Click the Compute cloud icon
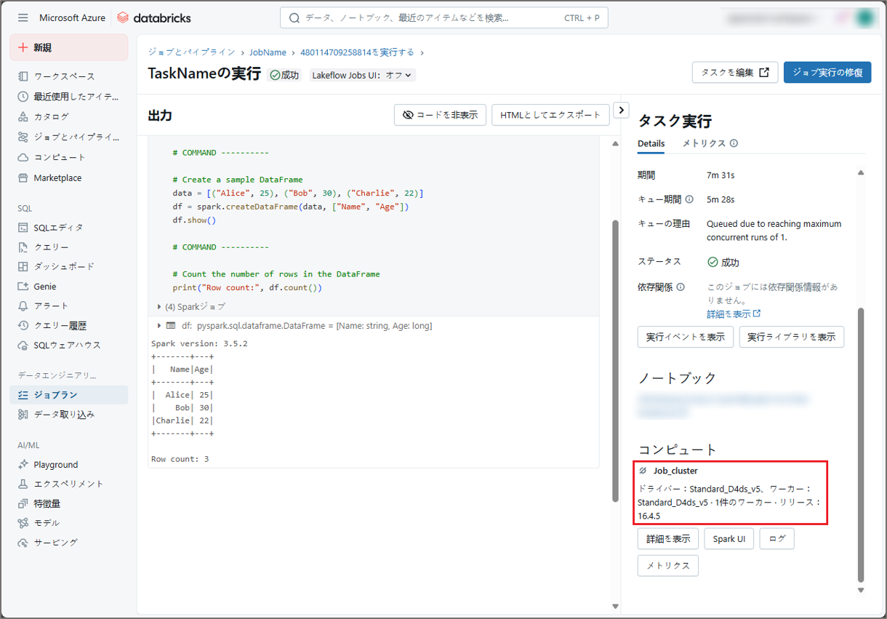Image resolution: width=887 pixels, height=619 pixels. pos(23,157)
